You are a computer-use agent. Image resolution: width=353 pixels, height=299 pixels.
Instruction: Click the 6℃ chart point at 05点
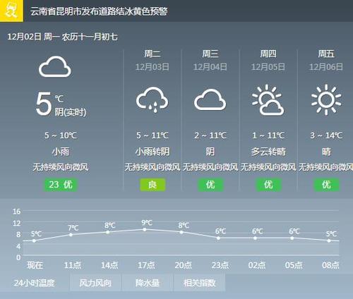[292, 238]
